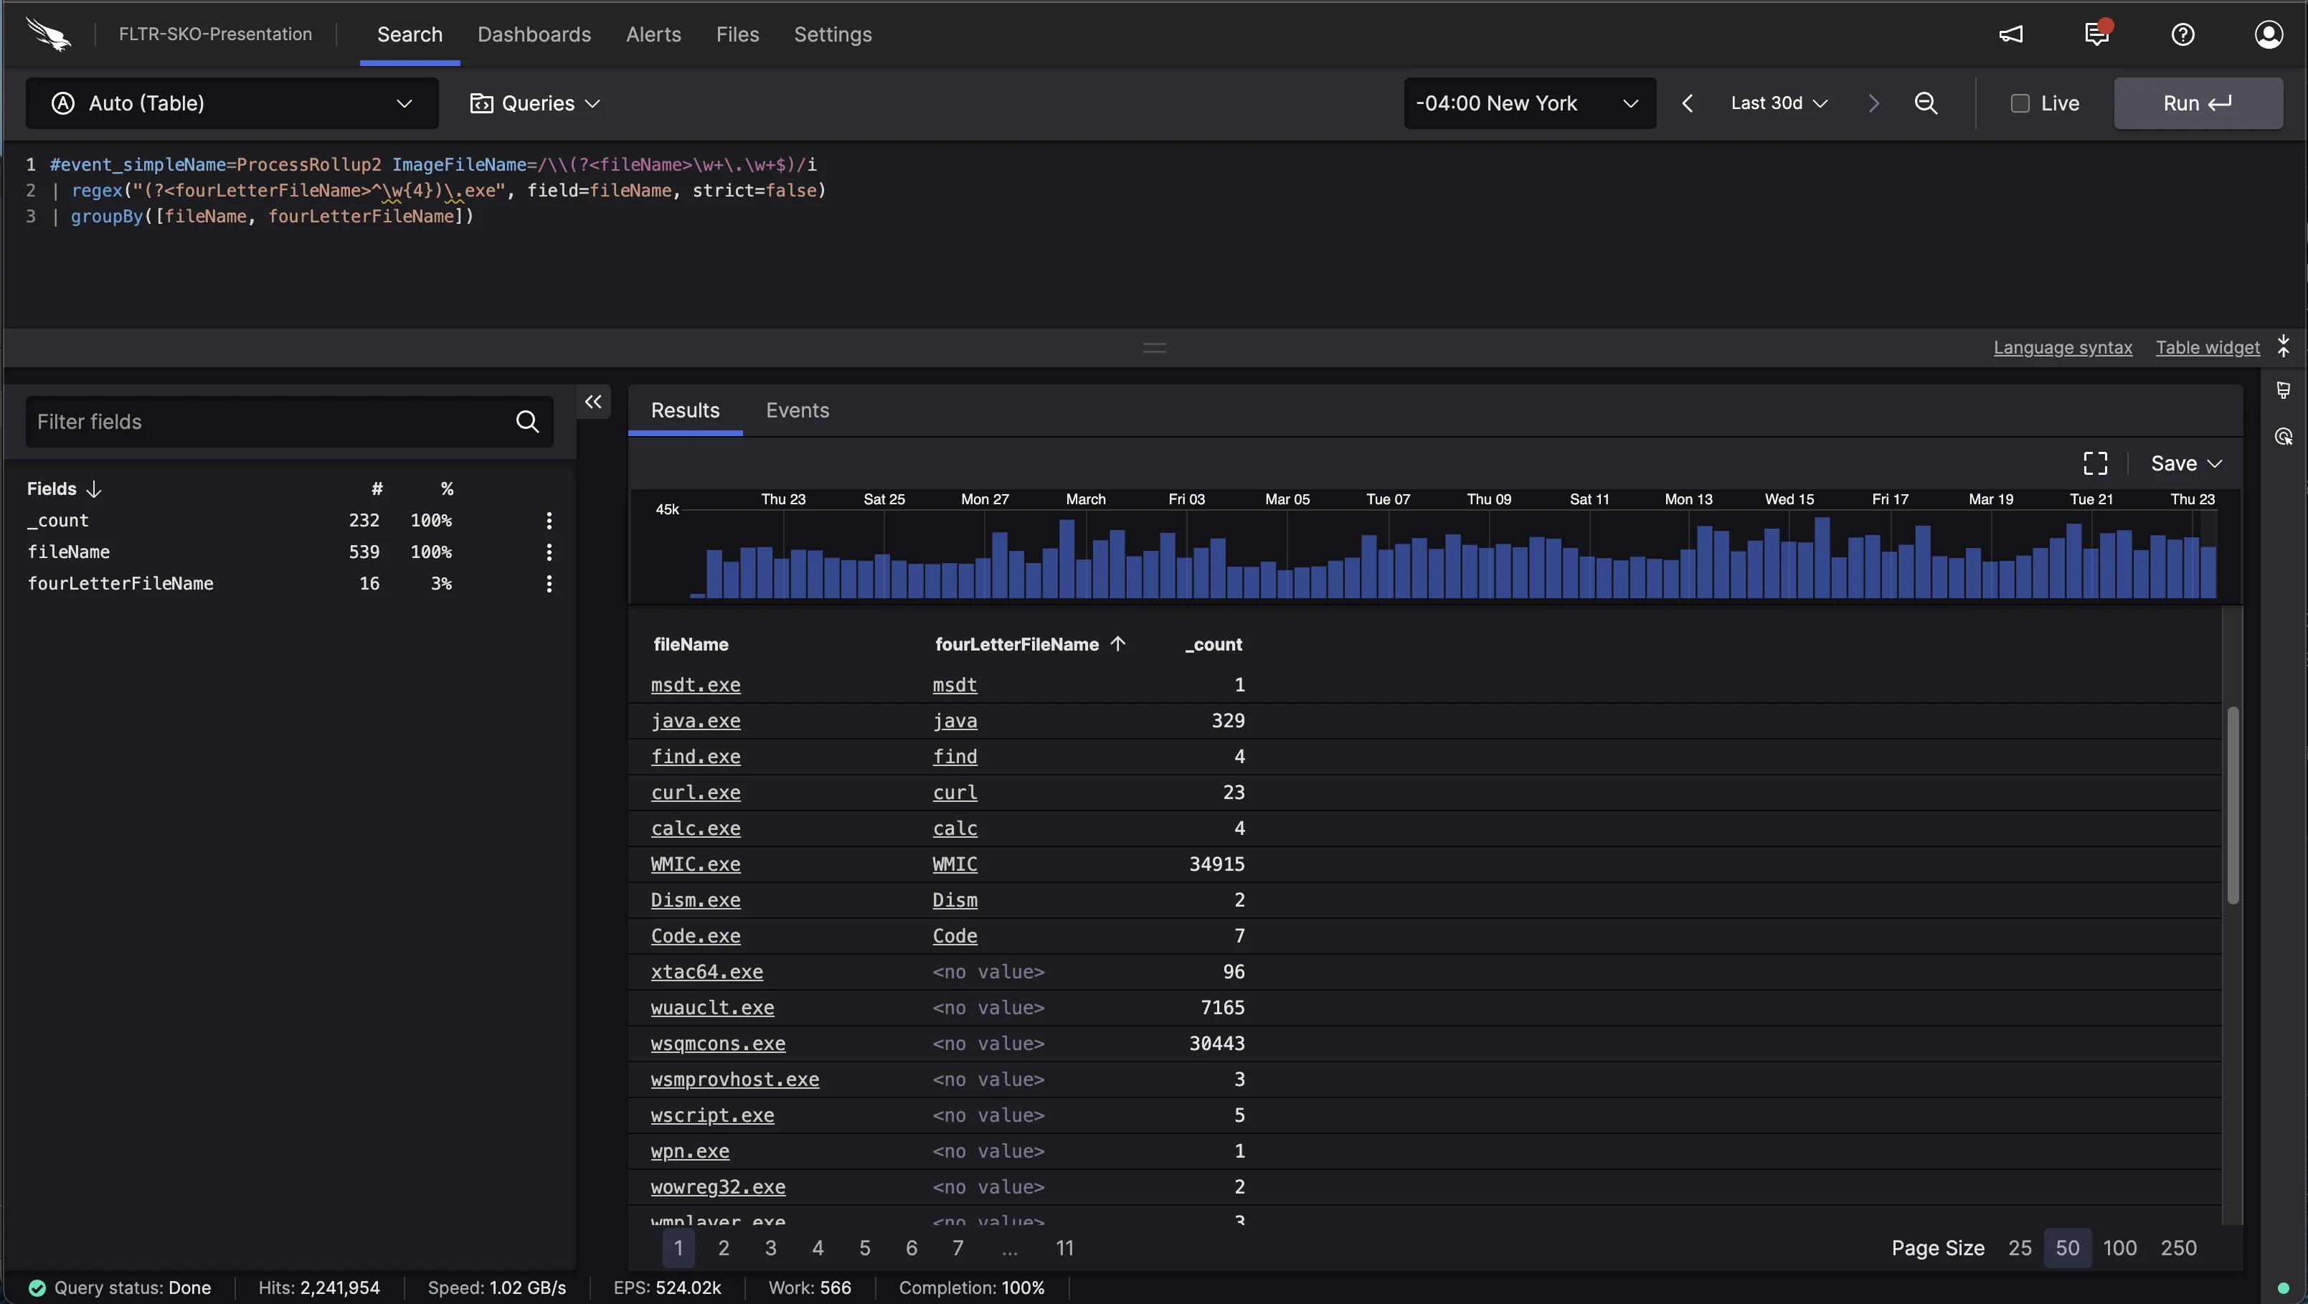Open the Settings tab
This screenshot has height=1304, width=2308.
pyautogui.click(x=833, y=34)
